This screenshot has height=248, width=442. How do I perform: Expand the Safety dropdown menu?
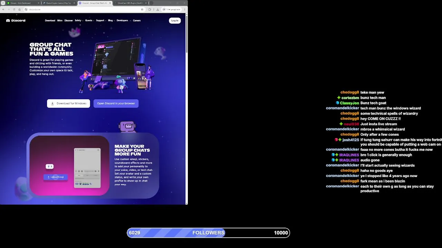coord(79,21)
